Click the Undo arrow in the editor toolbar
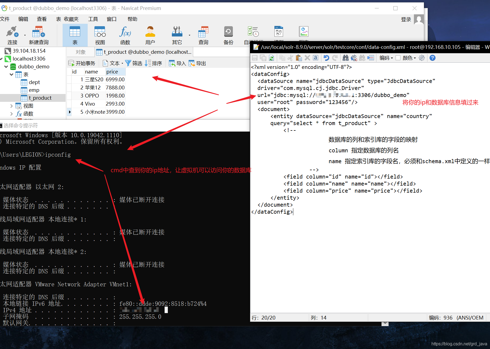 [326, 58]
